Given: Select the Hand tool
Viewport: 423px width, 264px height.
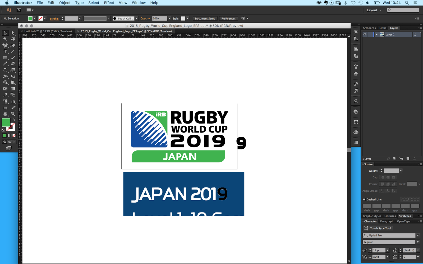Looking at the screenshot, I should (5, 114).
